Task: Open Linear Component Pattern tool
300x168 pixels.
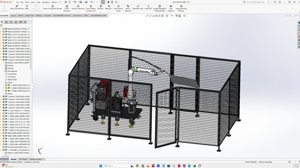Action: [x=52, y=7]
